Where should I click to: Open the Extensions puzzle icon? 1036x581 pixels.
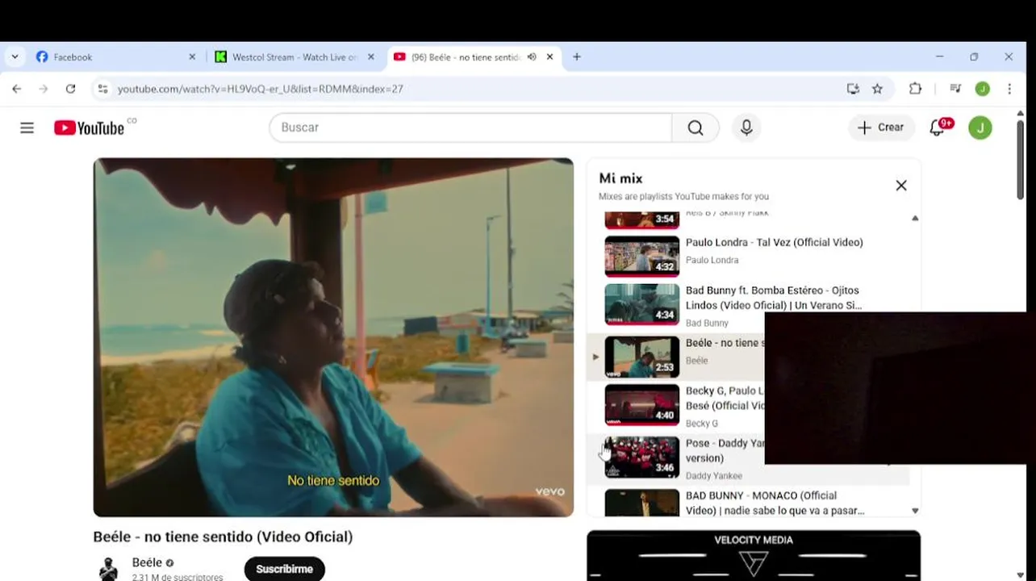pyautogui.click(x=915, y=89)
